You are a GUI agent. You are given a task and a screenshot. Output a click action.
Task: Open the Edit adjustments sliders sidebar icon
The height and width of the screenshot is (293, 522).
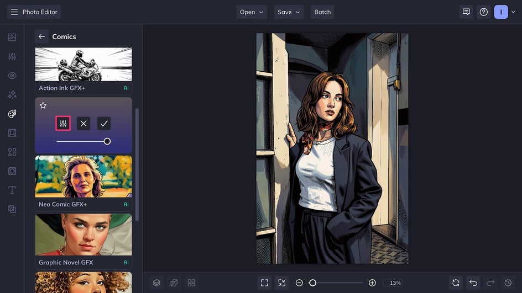pos(12,56)
